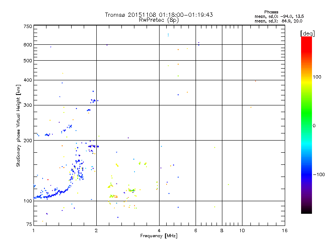This screenshot has width=335, height=251.
Task: Click the x-axis tick label '2'
Action: tap(96, 231)
